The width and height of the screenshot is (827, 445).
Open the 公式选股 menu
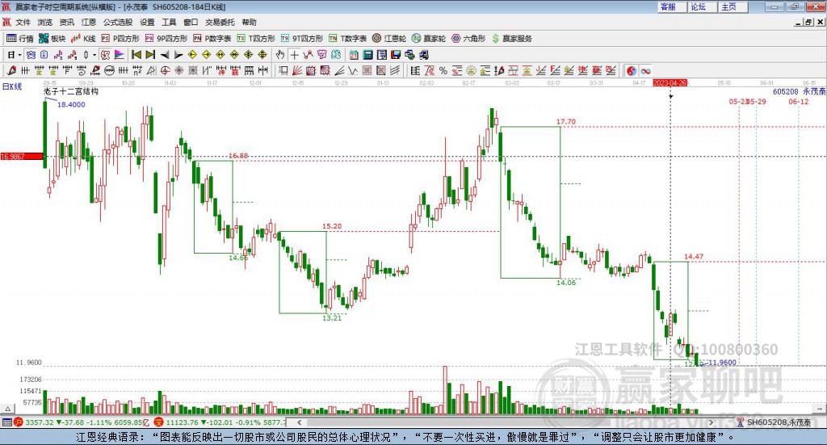(x=118, y=22)
